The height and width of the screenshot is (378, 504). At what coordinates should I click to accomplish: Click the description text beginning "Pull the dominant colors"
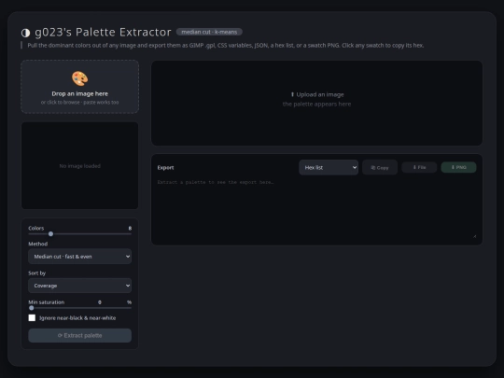pyautogui.click(x=226, y=46)
